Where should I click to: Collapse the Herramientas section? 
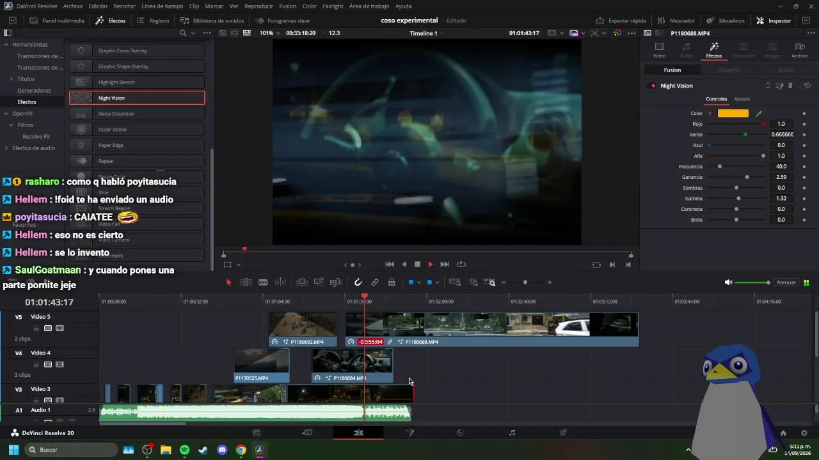pyautogui.click(x=6, y=45)
